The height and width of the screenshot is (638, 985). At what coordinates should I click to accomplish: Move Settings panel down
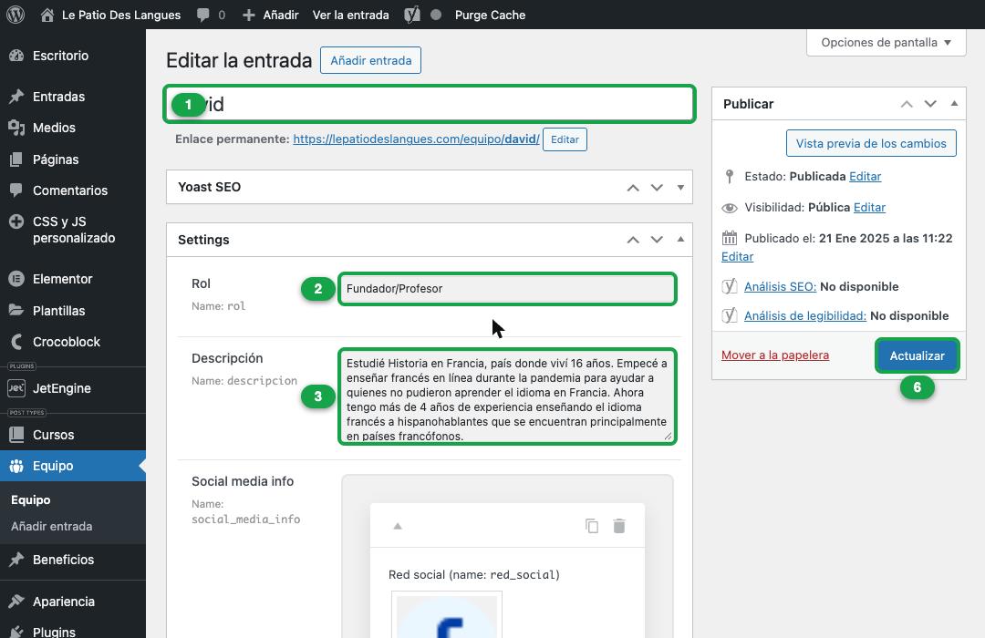pos(657,239)
